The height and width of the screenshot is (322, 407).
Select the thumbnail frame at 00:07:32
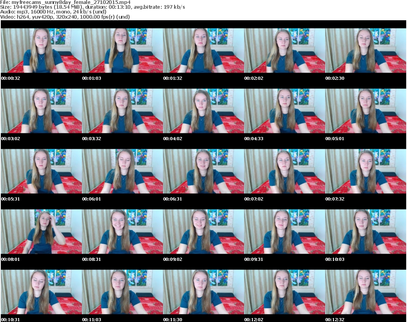point(366,172)
